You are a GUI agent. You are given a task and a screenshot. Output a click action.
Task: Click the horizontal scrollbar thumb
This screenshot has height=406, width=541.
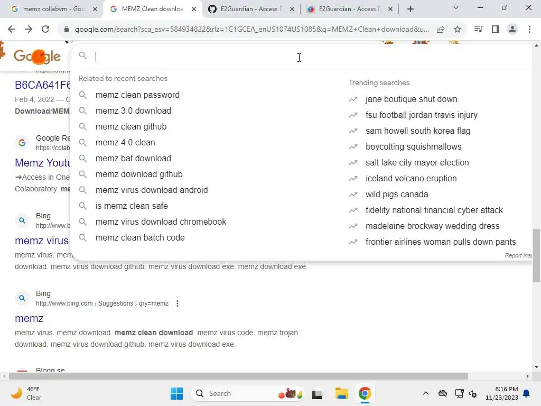click(238, 376)
